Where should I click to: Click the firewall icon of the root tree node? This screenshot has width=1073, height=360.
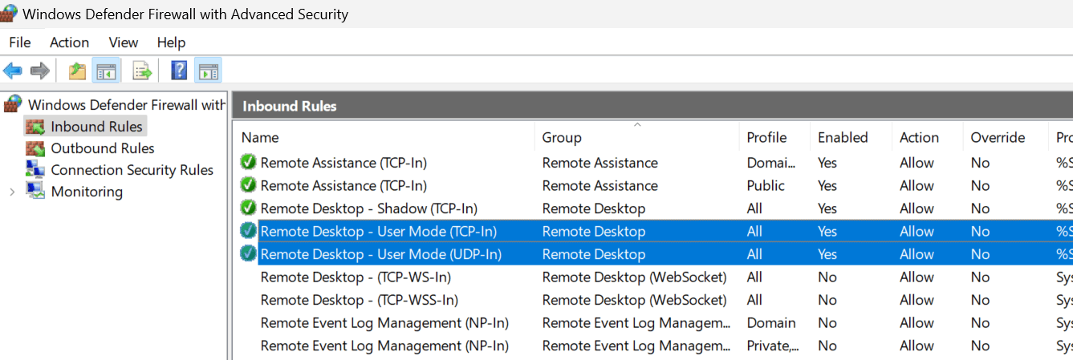pyautogui.click(x=13, y=104)
